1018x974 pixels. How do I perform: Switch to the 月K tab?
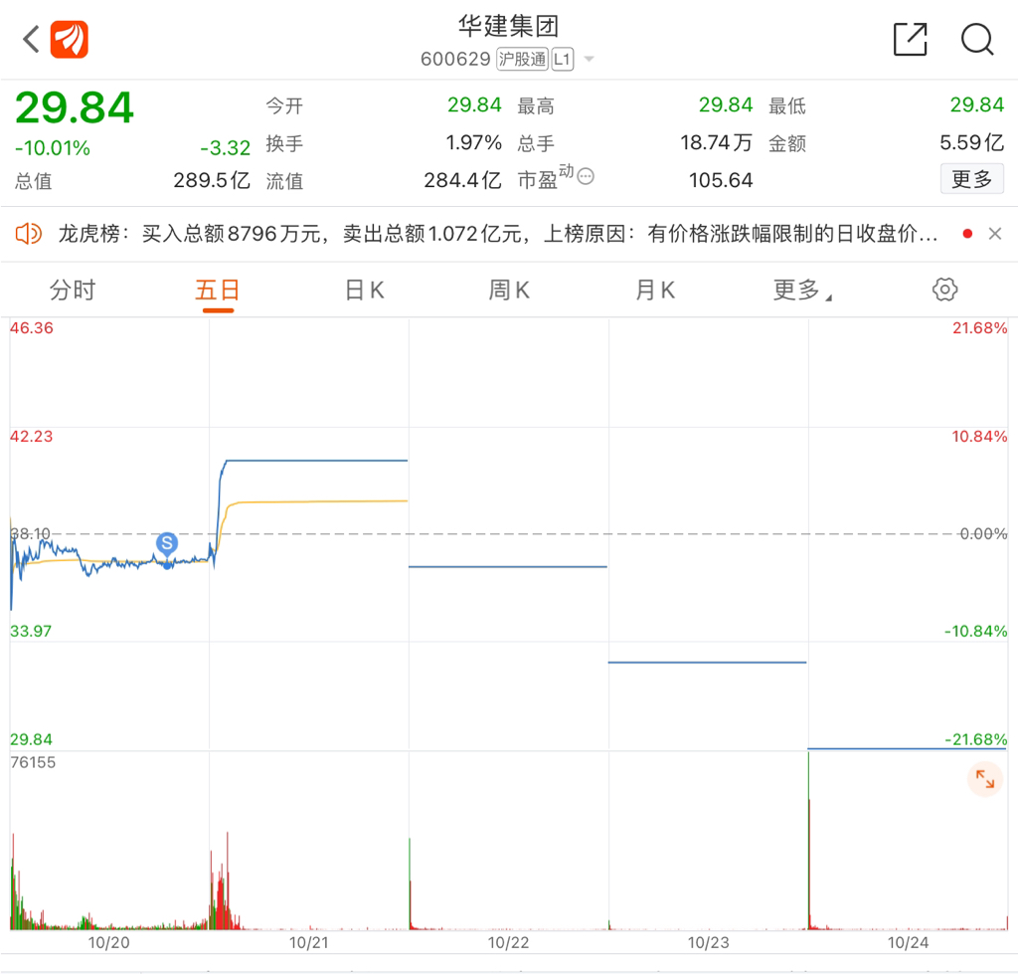click(x=655, y=290)
